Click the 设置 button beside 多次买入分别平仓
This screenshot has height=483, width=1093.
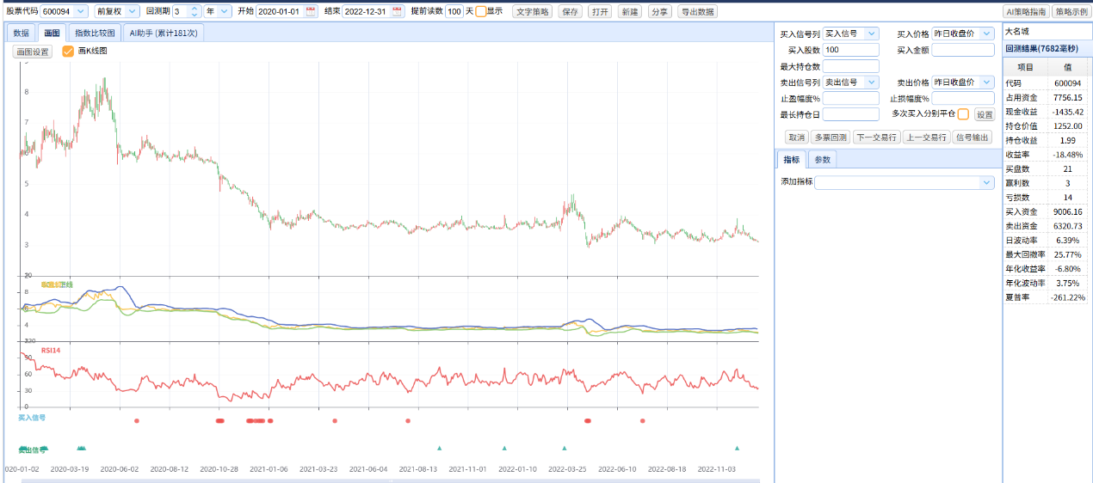pyautogui.click(x=984, y=114)
